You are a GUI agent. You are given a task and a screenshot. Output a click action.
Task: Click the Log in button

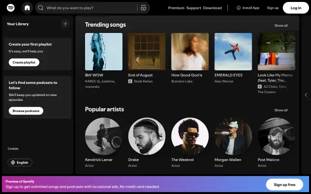coord(296,8)
